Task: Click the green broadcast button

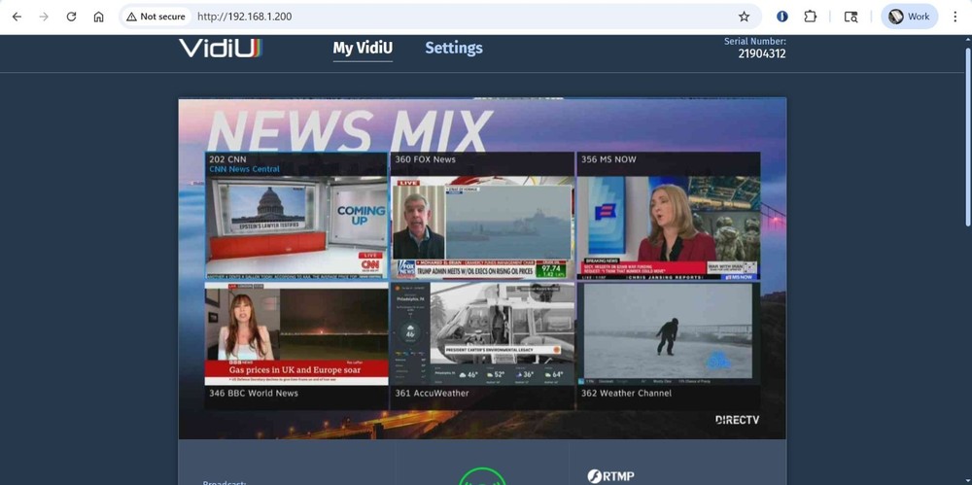Action: (482, 477)
